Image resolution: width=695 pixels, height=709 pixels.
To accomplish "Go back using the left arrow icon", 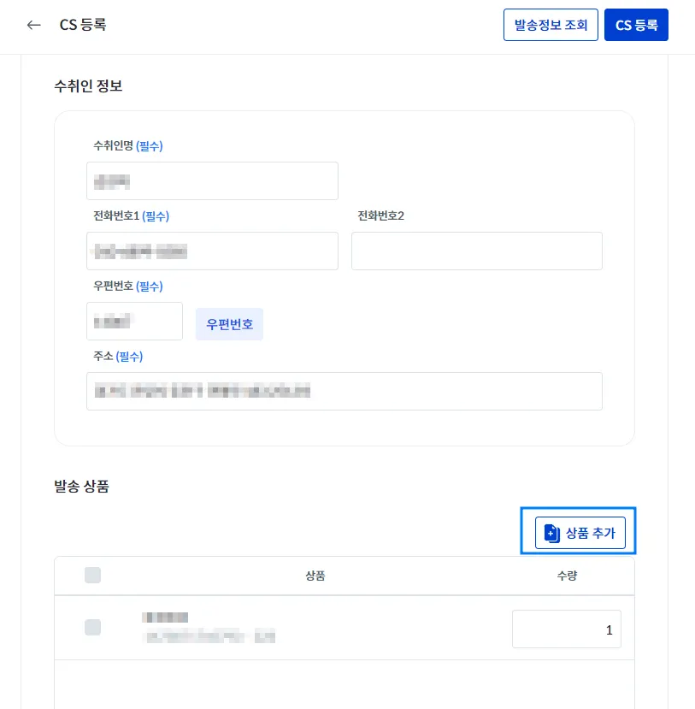I will [x=34, y=25].
